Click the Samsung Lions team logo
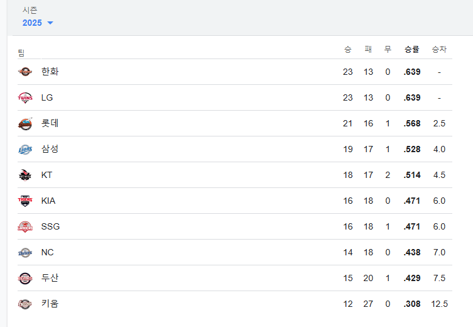 24,149
